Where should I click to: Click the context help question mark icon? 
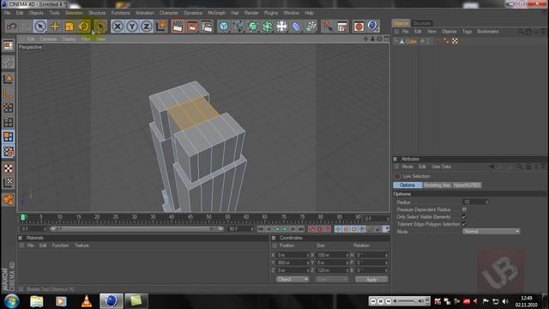click(x=328, y=27)
